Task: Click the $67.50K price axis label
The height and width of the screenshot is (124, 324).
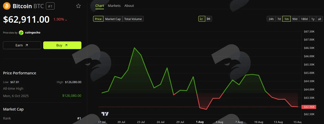Action: click(309, 32)
